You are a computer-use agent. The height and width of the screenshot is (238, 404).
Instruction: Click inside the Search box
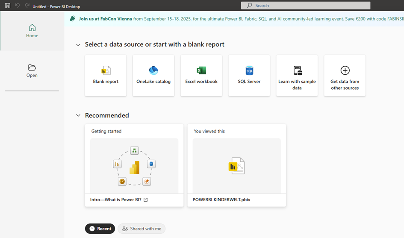[306, 6]
